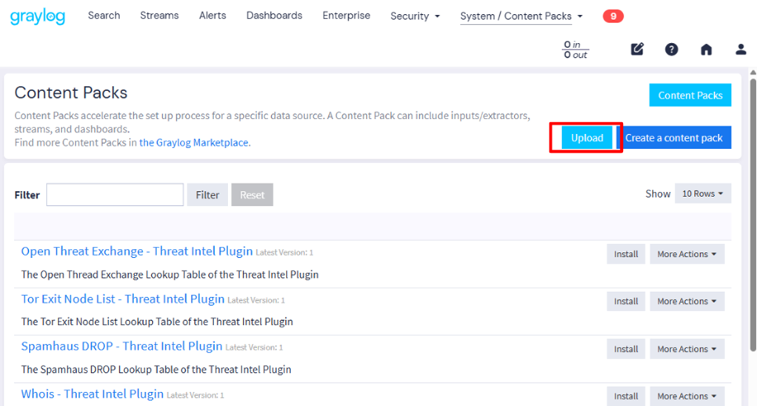Expand the Security menu
Screen dimensions: 757x406
pos(416,16)
